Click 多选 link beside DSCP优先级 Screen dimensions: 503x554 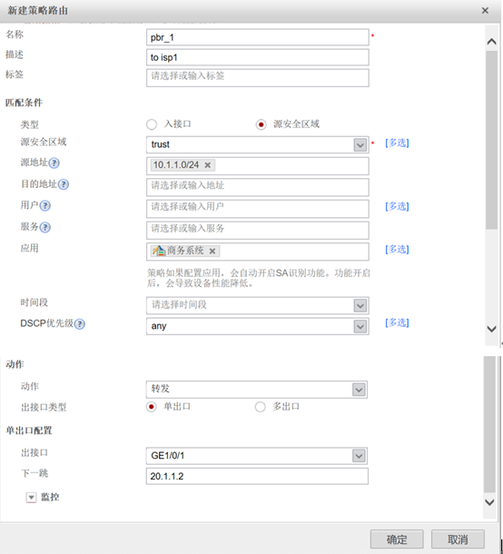397,322
